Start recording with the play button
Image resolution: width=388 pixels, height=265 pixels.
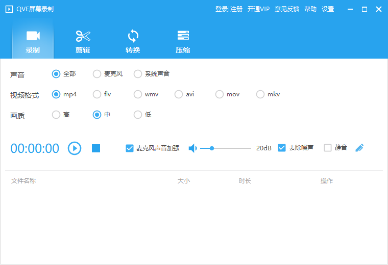pyautogui.click(x=75, y=148)
